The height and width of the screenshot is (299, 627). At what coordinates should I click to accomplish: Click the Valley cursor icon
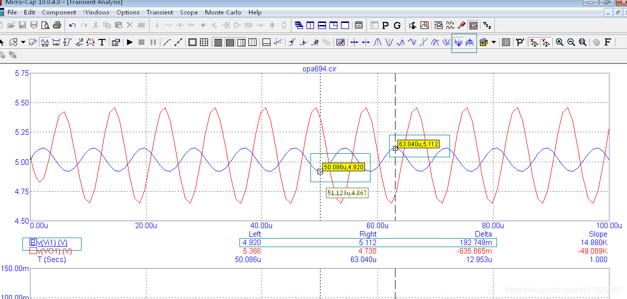(x=389, y=42)
